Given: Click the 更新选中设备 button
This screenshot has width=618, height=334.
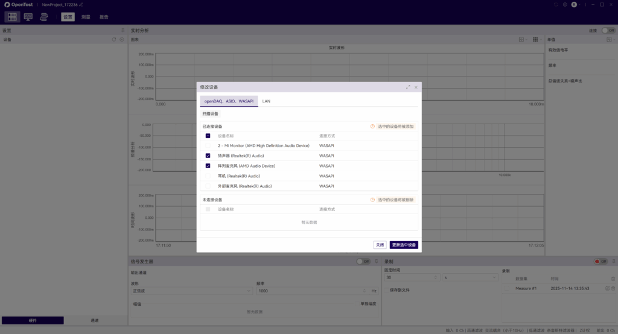Looking at the screenshot, I should click(x=404, y=245).
